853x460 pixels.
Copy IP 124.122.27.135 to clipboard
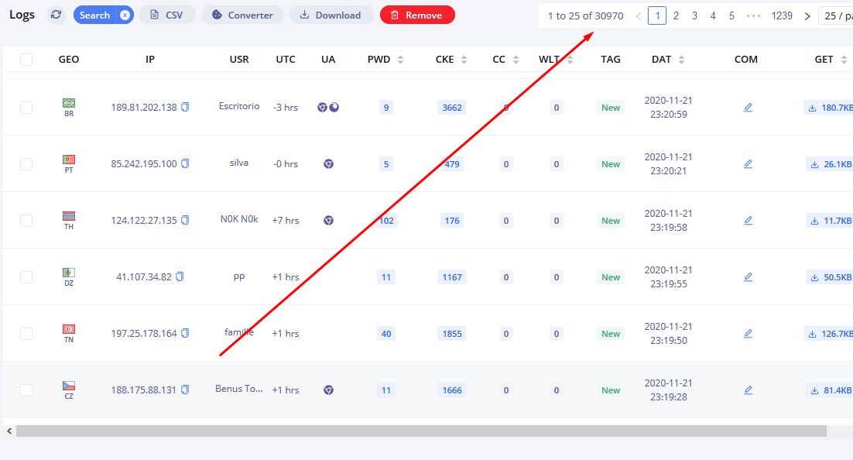[186, 221]
